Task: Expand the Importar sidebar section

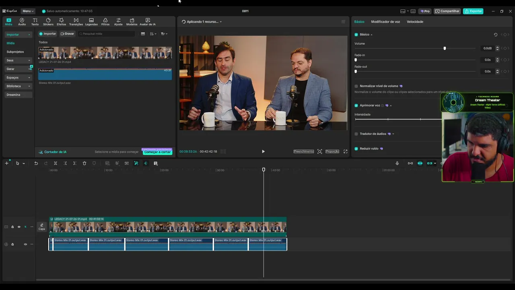Action: click(x=18, y=35)
